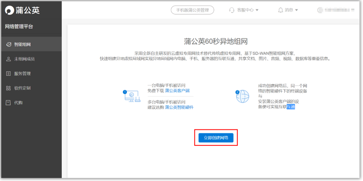Image resolution: width=363 pixels, height=181 pixels.
Task: Expand the 客服中心 dropdown arrow
Action: 257,10
